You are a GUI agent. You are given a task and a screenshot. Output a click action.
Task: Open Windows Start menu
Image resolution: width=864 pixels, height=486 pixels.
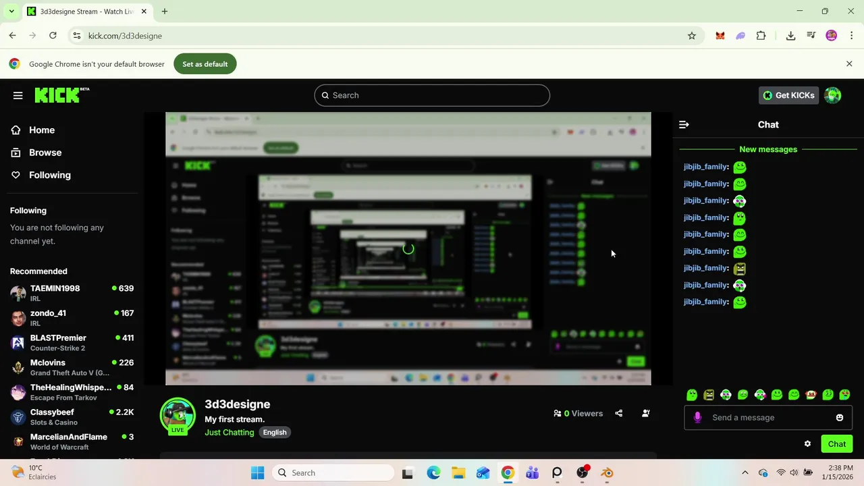[x=257, y=473]
